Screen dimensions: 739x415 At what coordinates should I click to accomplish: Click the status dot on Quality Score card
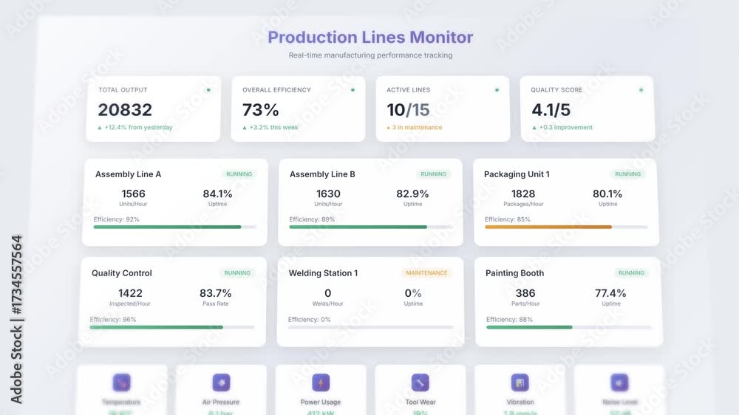(641, 90)
